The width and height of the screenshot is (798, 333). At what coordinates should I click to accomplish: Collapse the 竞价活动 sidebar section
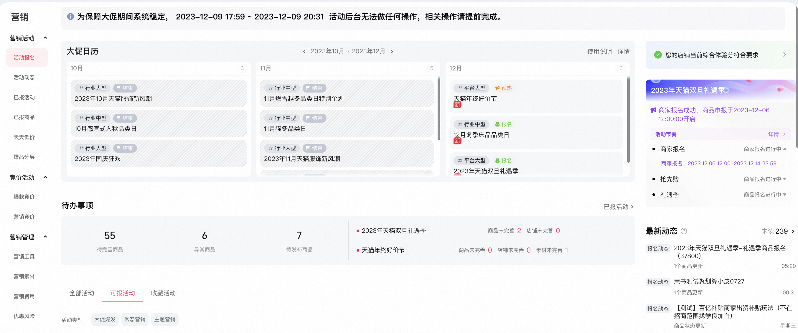click(x=46, y=177)
